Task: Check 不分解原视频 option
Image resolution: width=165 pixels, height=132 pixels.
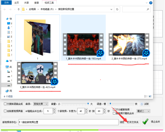Action: [x=114, y=110]
